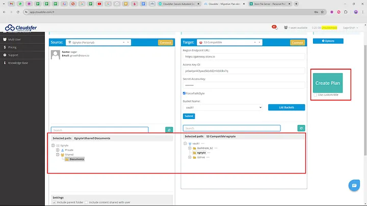The height and width of the screenshot is (206, 367).
Task: Collapse the Shared folder node
Action: [x=58, y=155]
